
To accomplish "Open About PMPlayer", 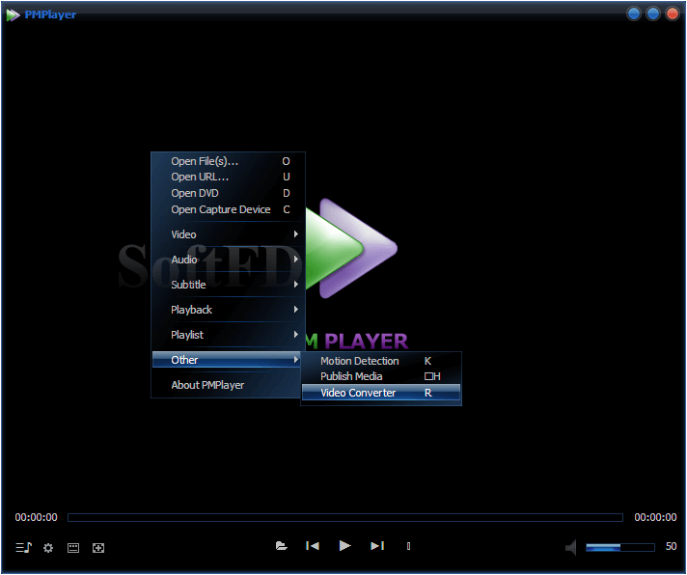I will pyautogui.click(x=228, y=385).
